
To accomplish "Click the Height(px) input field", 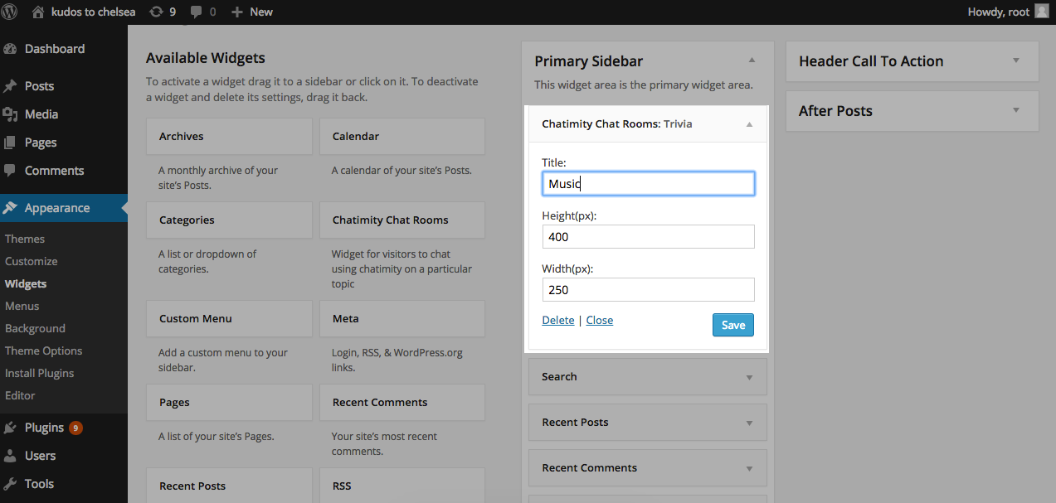I will coord(648,236).
